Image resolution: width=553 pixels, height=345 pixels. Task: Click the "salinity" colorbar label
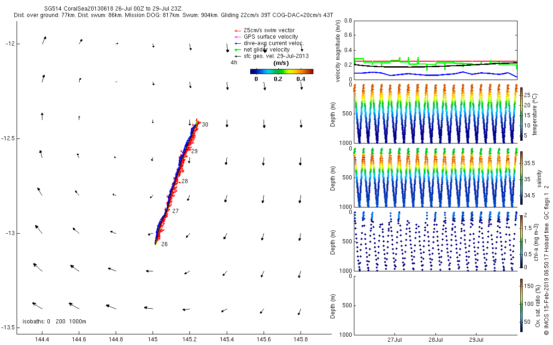coord(539,179)
